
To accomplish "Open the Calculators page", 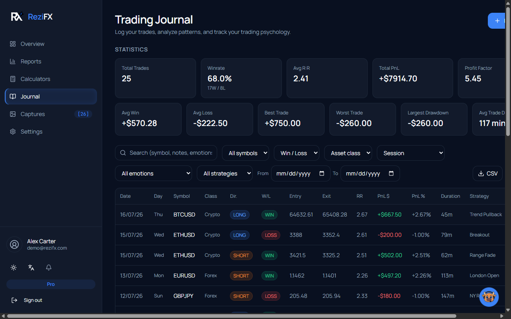I will pos(51,79).
